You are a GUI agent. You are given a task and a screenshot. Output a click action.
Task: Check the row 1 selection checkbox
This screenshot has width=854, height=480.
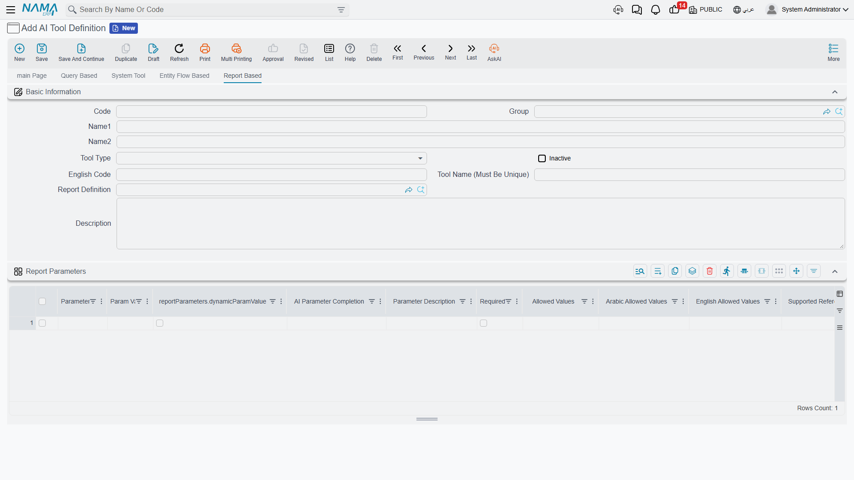pyautogui.click(x=42, y=323)
